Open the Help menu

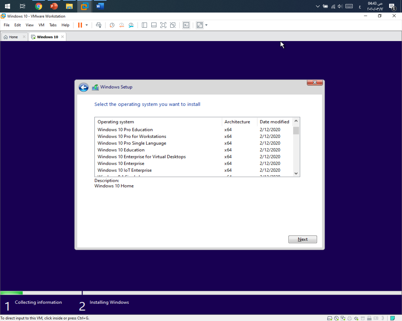tap(65, 25)
